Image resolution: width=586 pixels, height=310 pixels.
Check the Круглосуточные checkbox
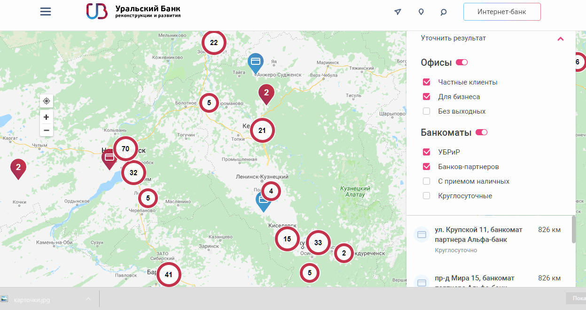coord(427,196)
